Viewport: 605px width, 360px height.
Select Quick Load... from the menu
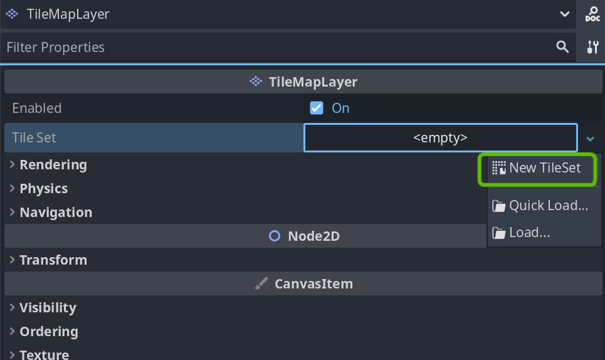pyautogui.click(x=548, y=206)
